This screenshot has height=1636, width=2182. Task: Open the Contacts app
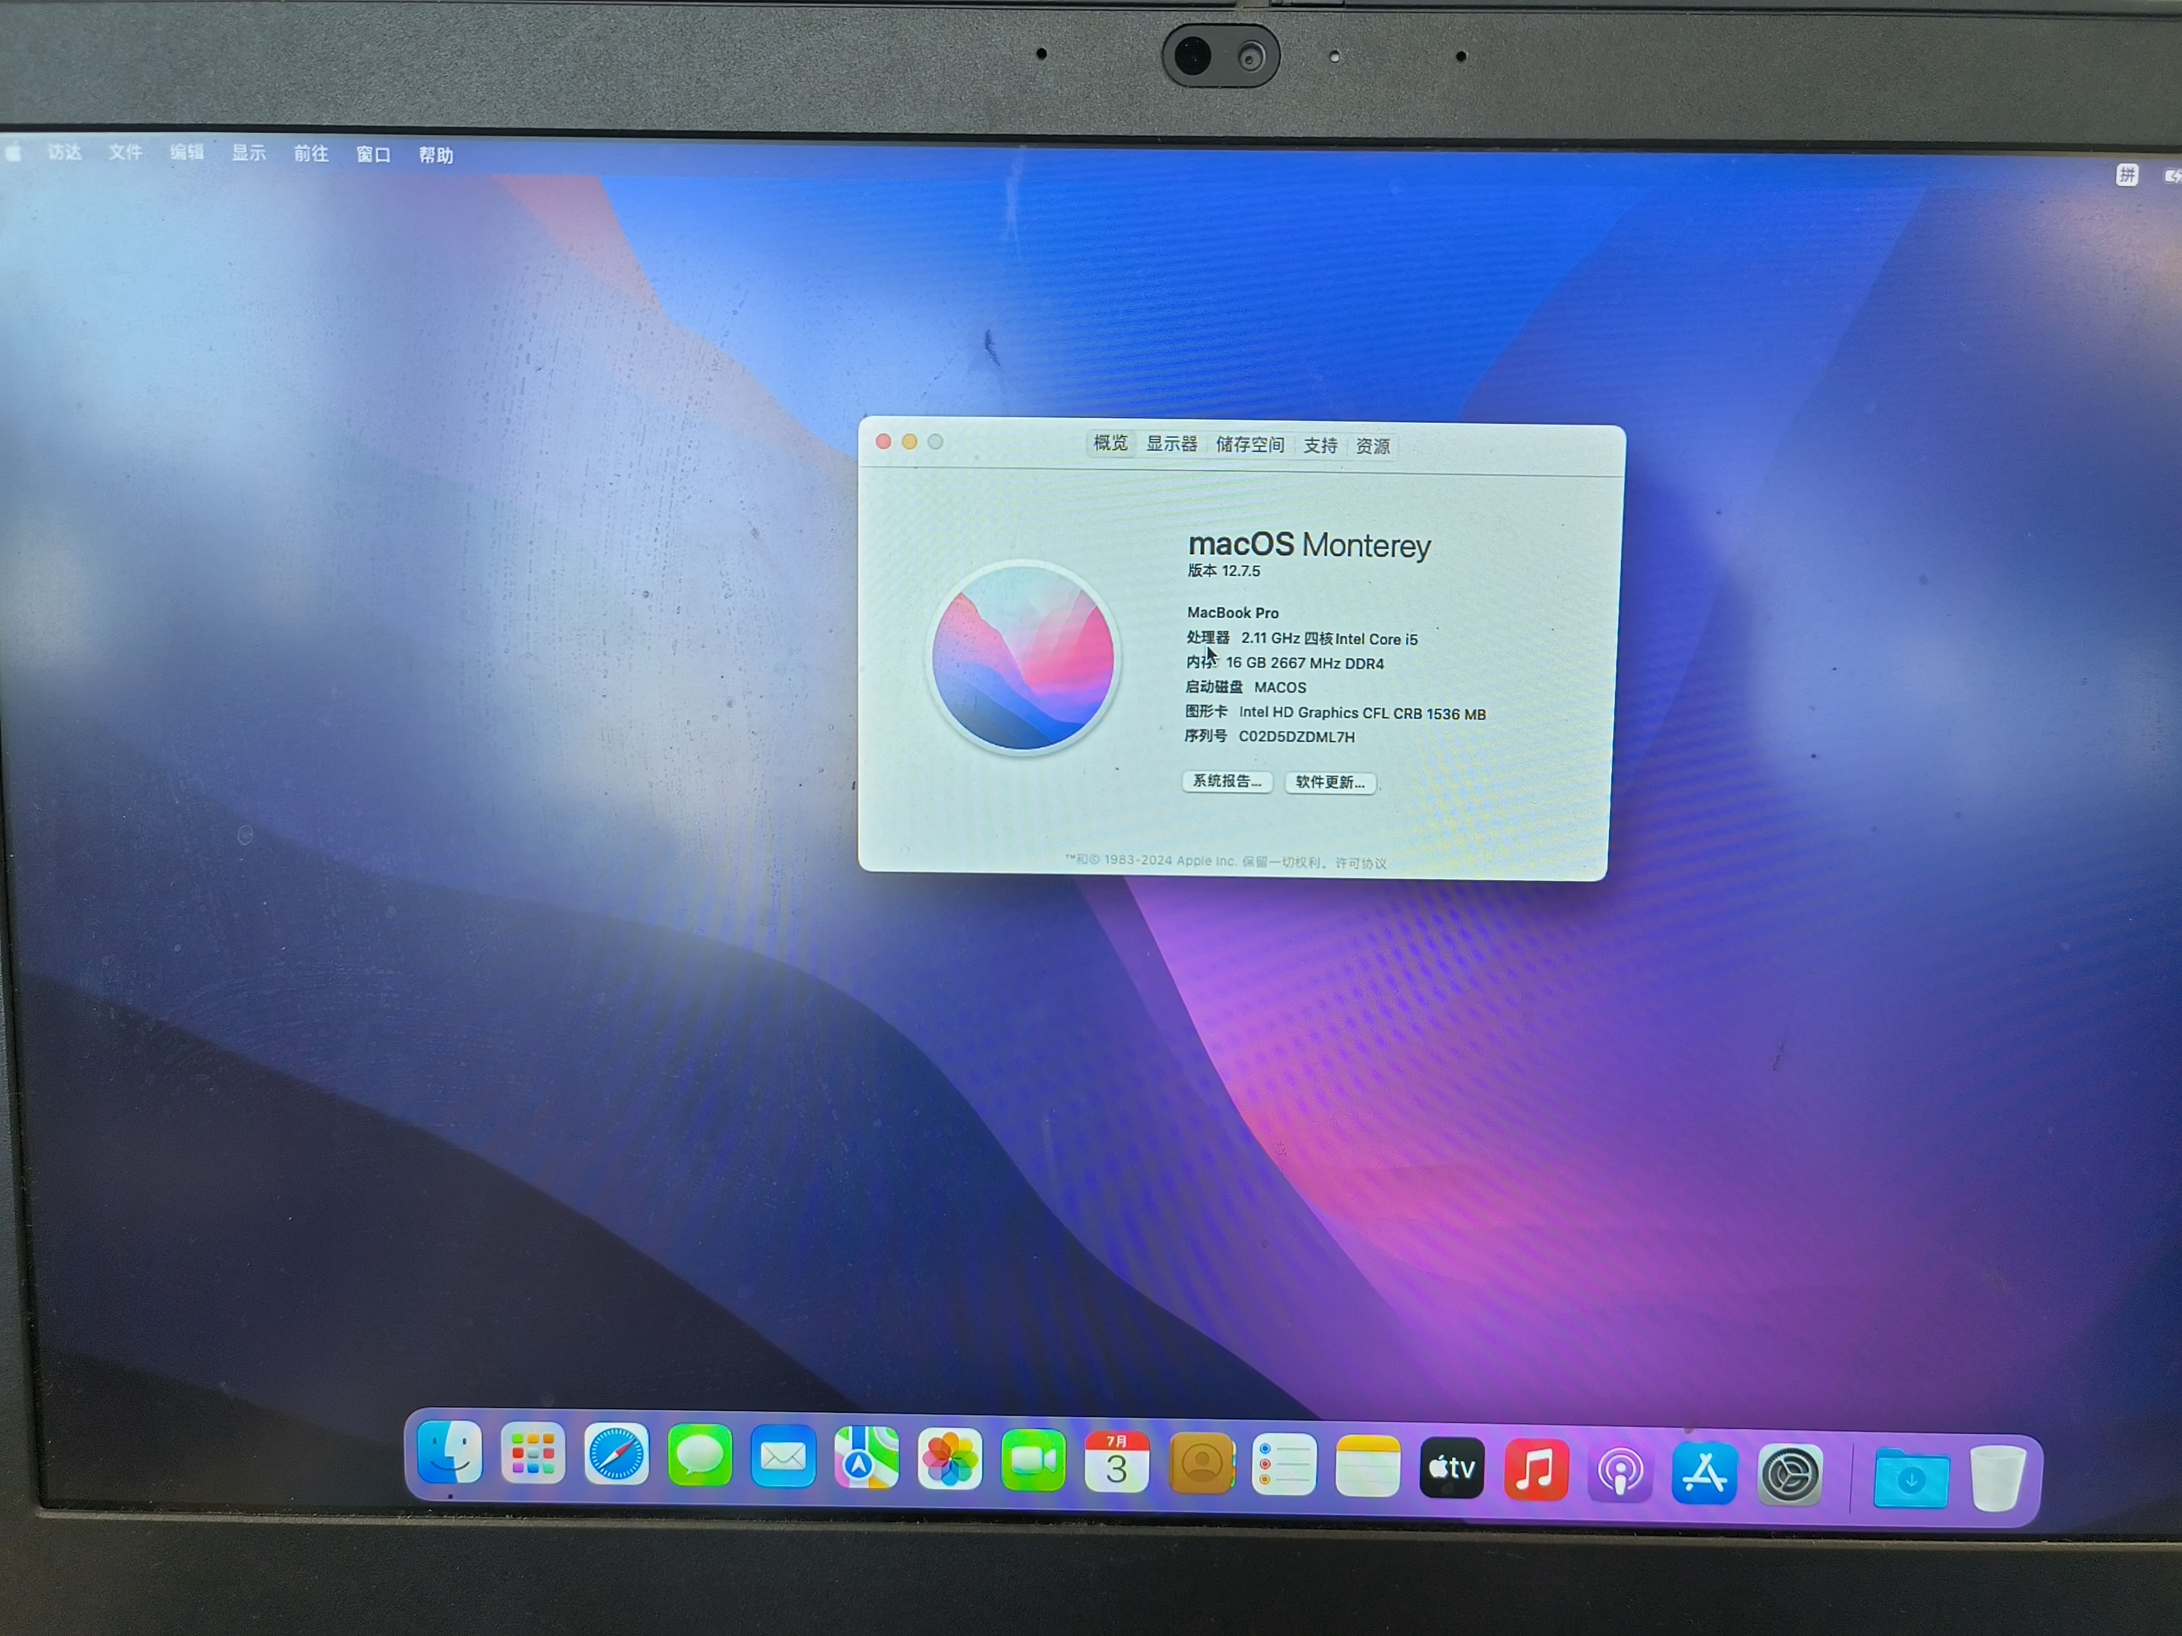point(1201,1463)
